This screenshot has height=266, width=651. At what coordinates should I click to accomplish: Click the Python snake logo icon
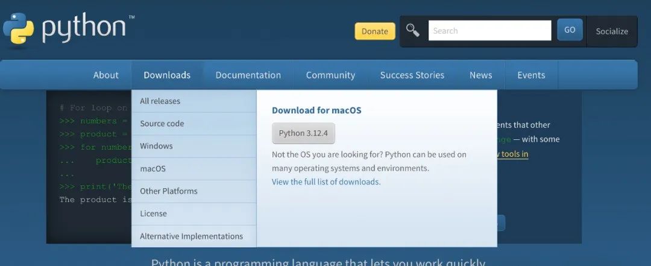[x=19, y=28]
